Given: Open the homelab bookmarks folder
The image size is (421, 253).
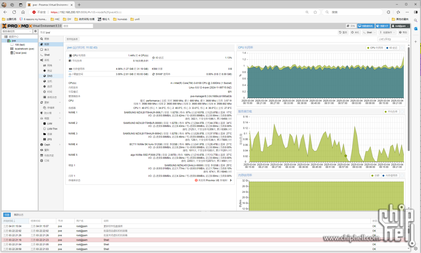Looking at the screenshot, I should pos(120,19).
